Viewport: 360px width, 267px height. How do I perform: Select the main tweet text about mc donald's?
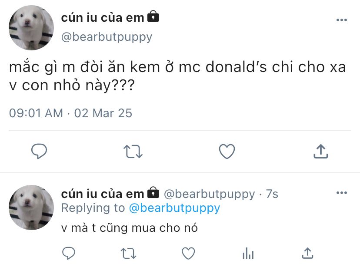177,76
